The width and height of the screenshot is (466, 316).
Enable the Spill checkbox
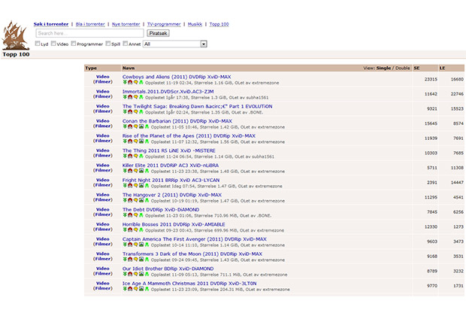tap(108, 44)
